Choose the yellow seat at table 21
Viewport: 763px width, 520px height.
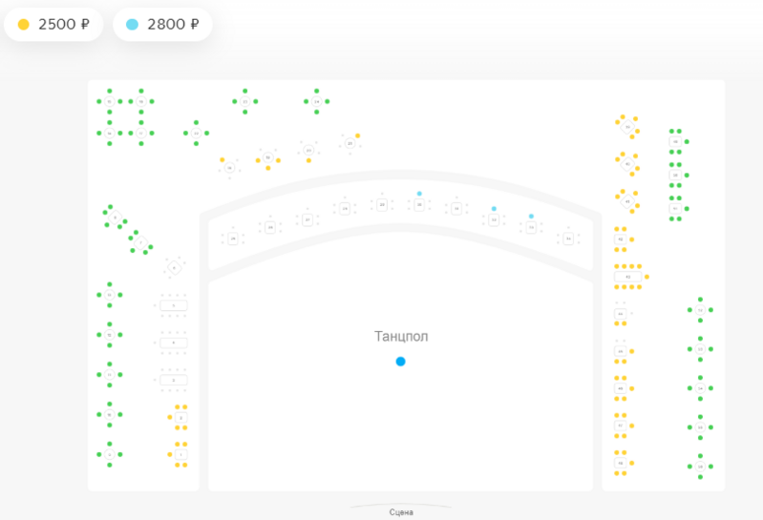(358, 135)
